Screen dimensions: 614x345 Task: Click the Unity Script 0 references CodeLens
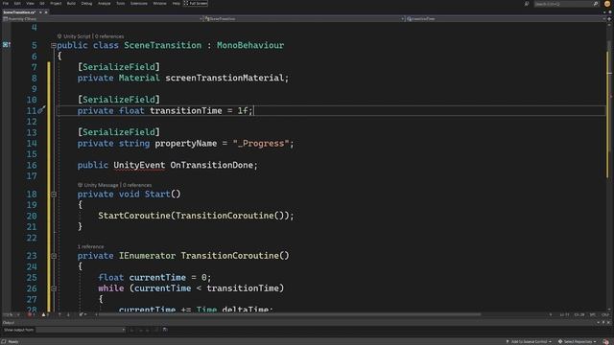tap(90, 36)
